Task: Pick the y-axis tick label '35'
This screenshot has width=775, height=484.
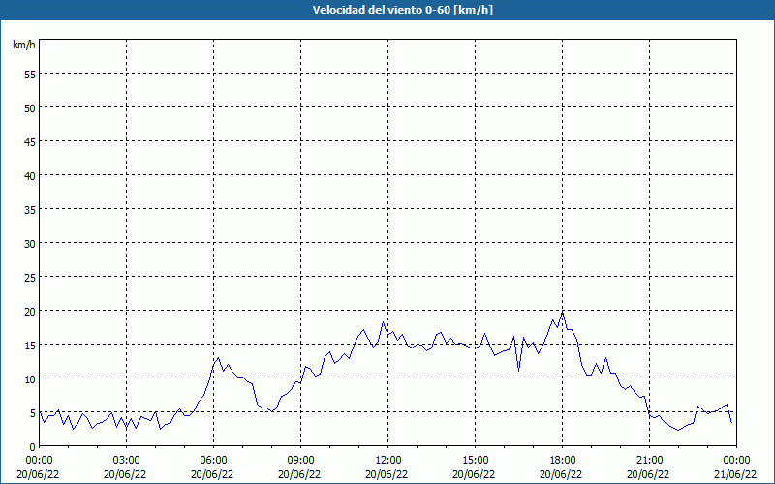Action: (30, 209)
